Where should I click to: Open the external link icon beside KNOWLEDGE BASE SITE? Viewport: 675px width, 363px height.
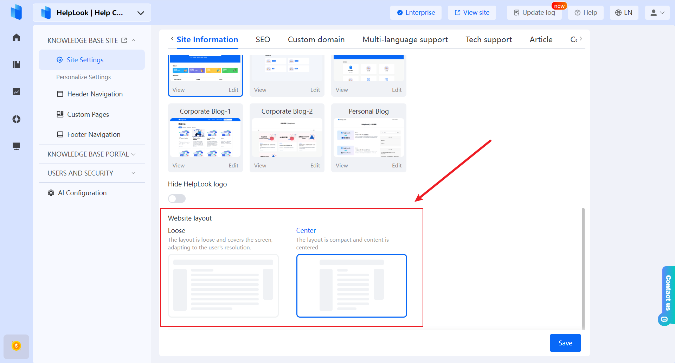(124, 40)
